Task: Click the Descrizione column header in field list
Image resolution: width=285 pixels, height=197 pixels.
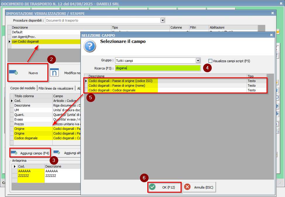Action: pyautogui.click(x=96, y=76)
